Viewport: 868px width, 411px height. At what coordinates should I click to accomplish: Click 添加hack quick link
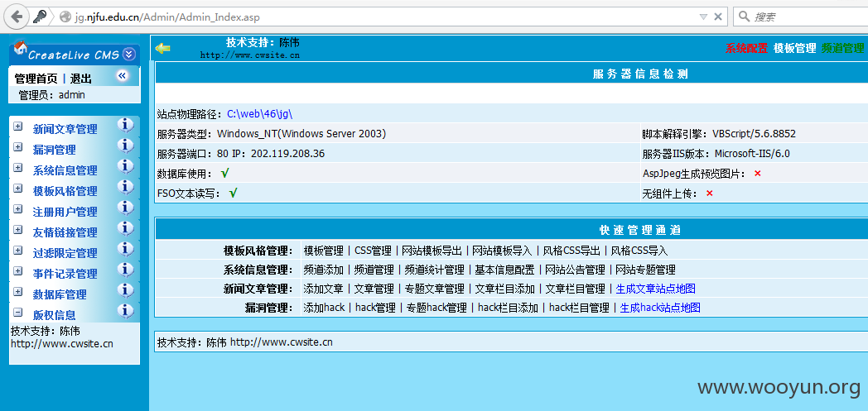coord(325,308)
